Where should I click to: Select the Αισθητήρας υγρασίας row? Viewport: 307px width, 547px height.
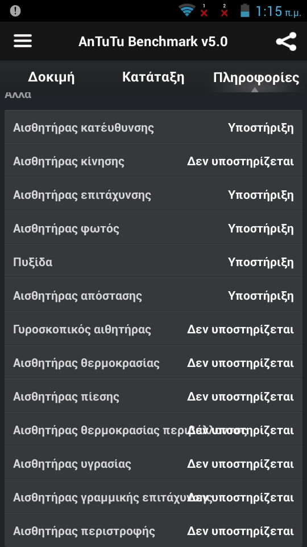pyautogui.click(x=153, y=464)
